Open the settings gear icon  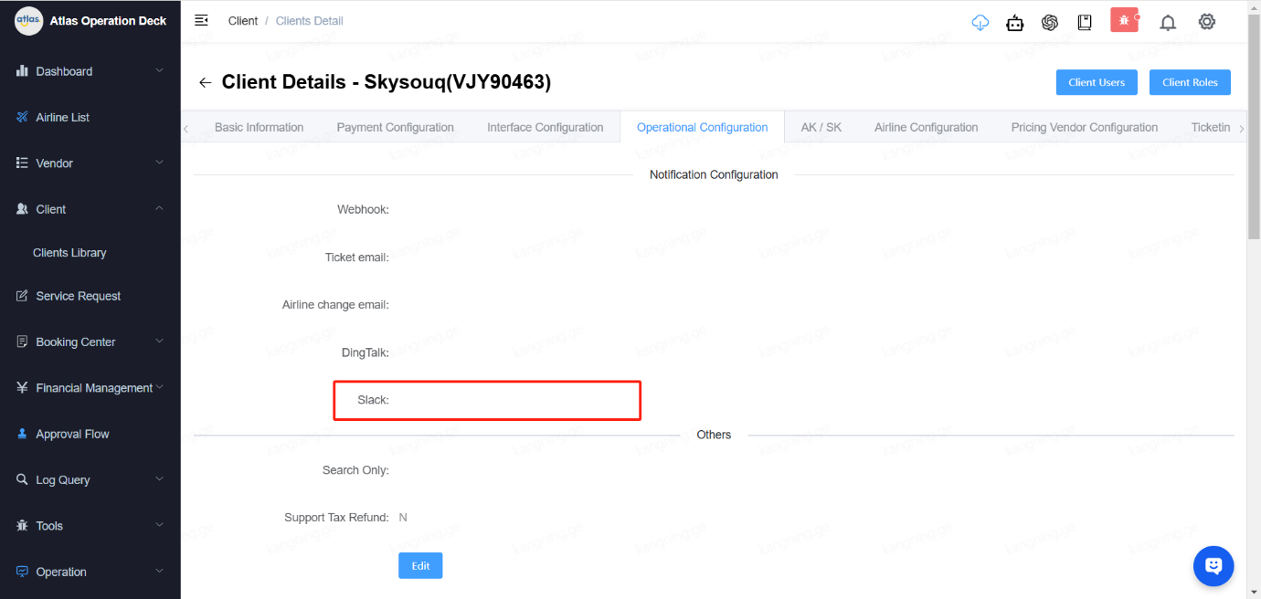pyautogui.click(x=1207, y=22)
